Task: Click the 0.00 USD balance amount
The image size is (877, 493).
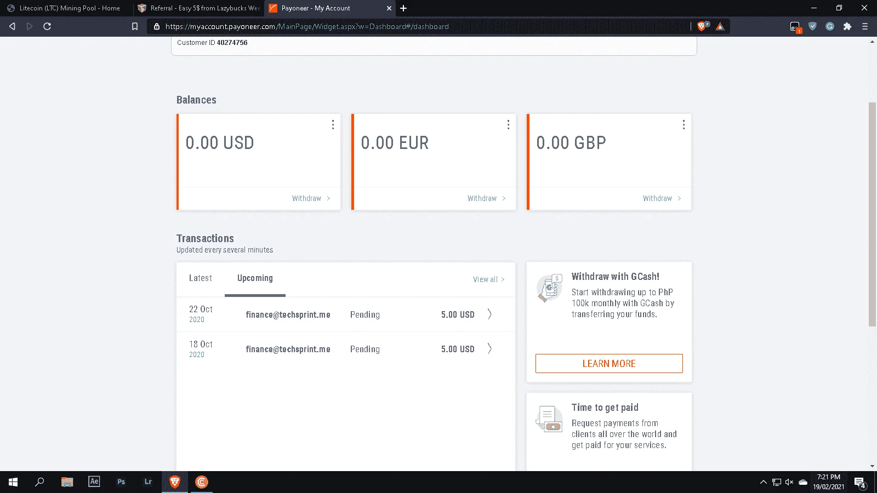Action: (220, 143)
